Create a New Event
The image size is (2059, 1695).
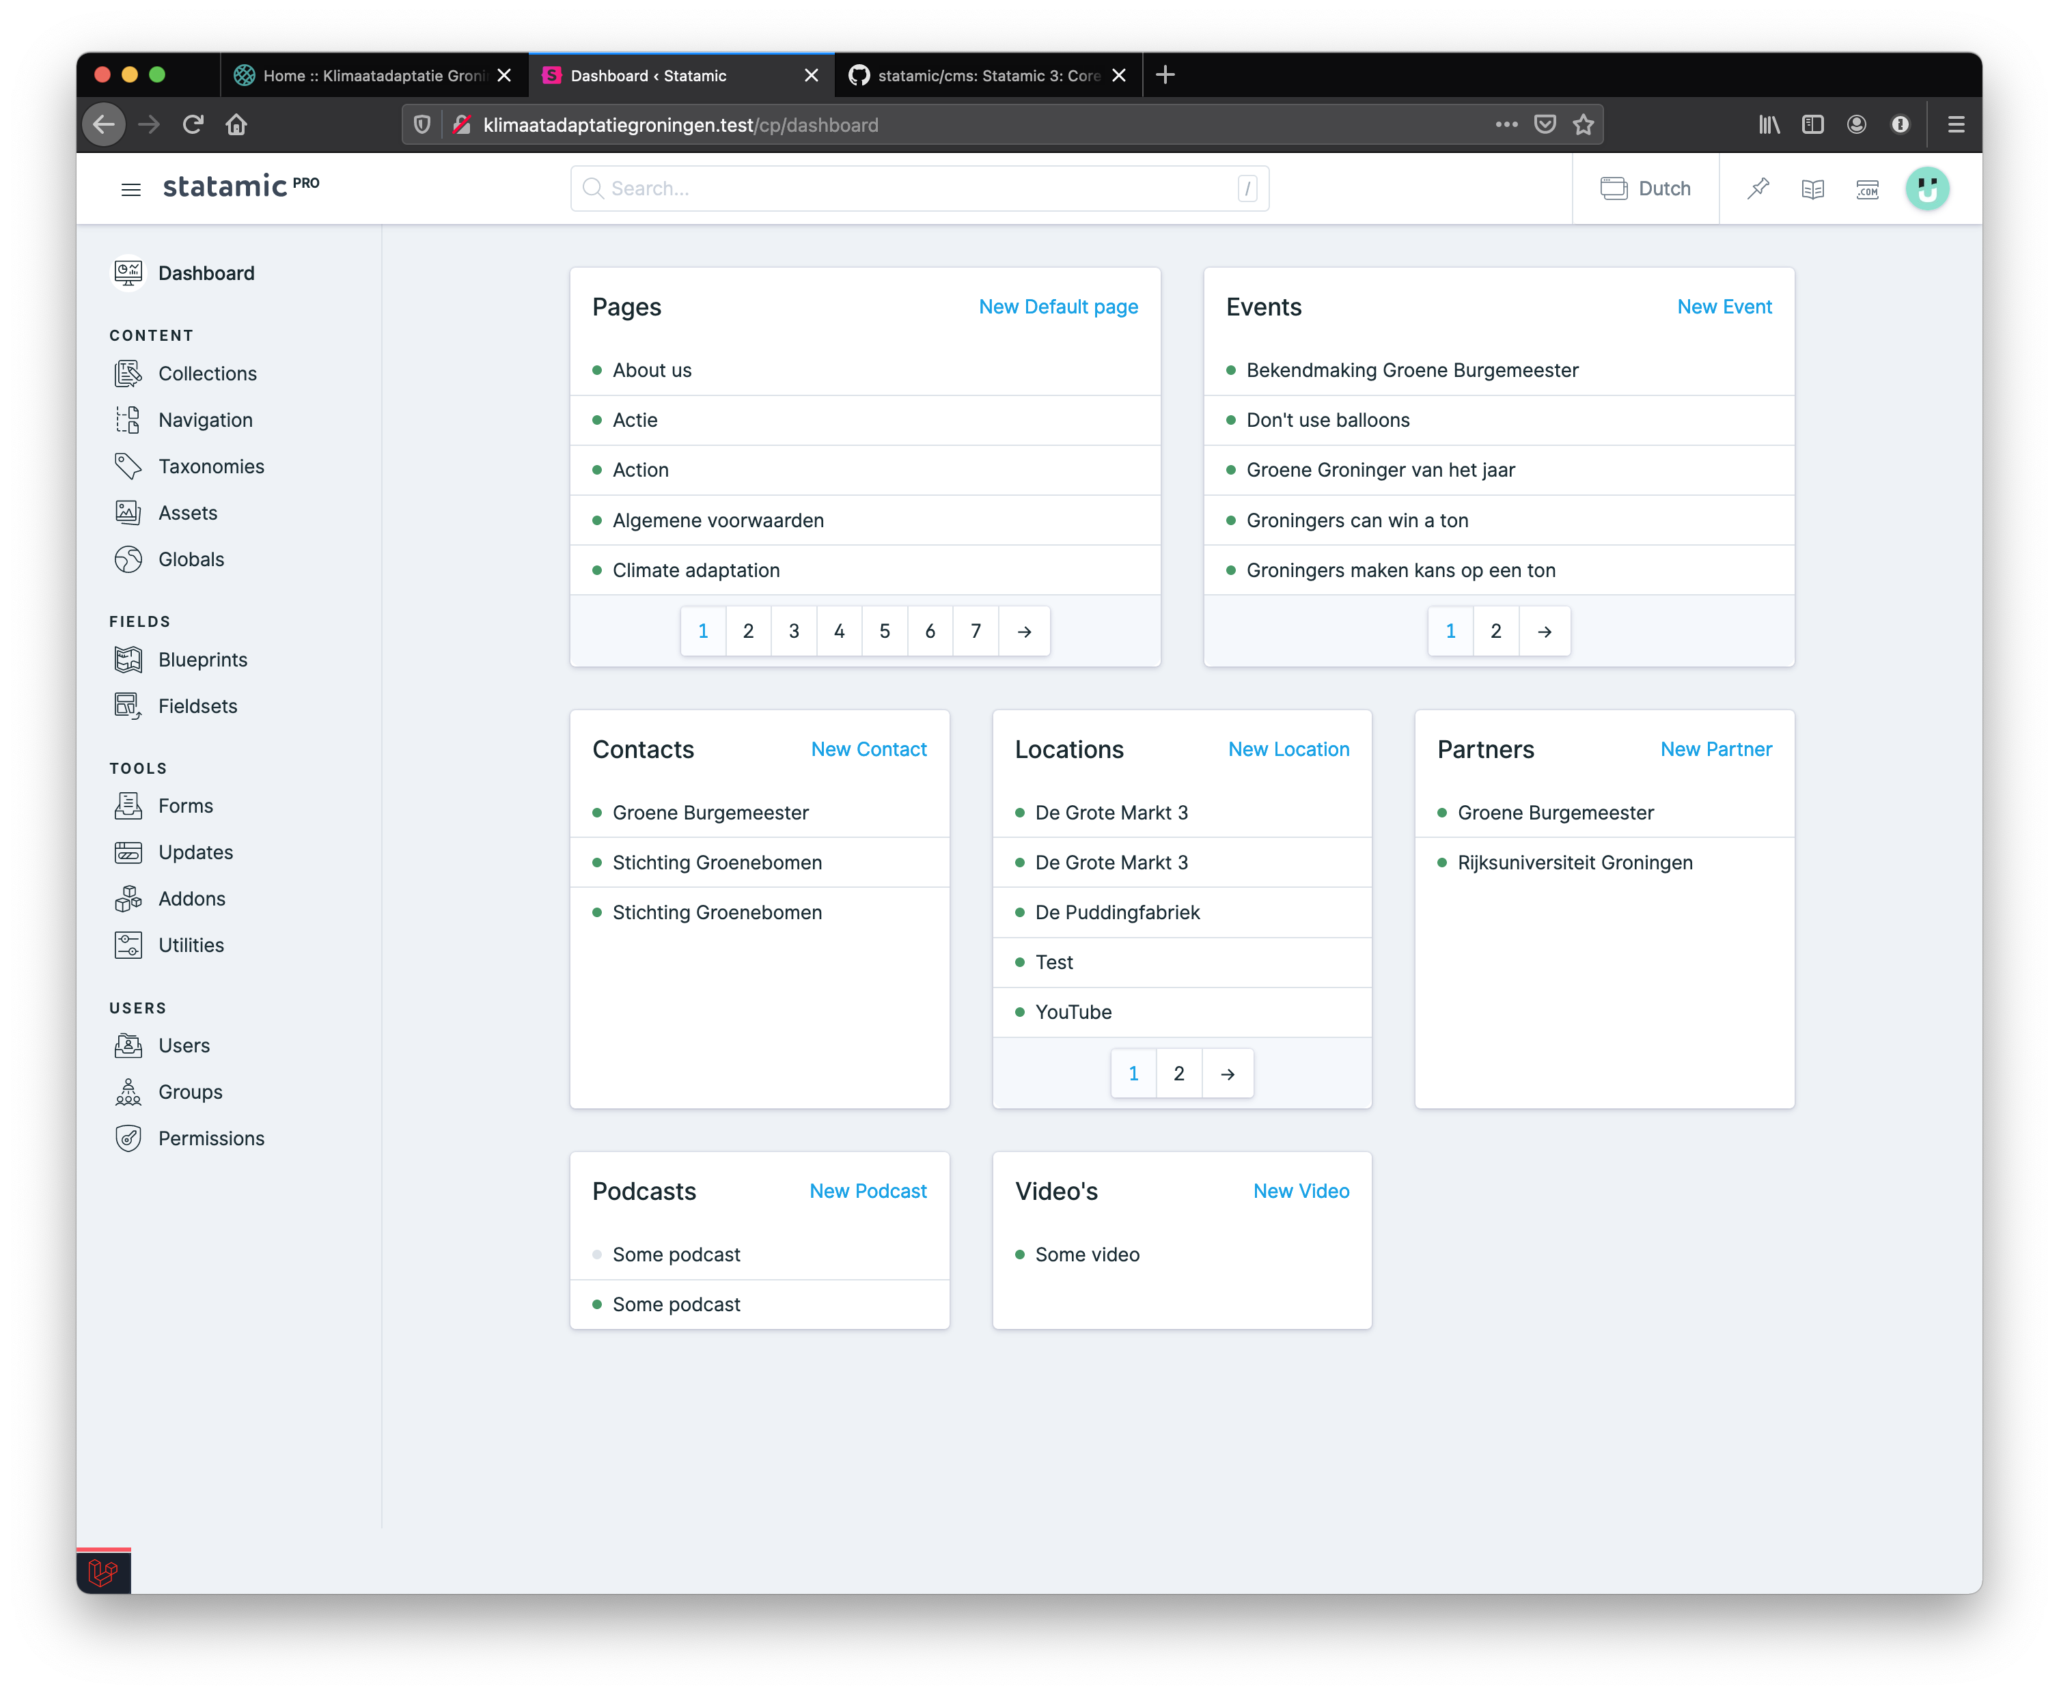coord(1725,307)
